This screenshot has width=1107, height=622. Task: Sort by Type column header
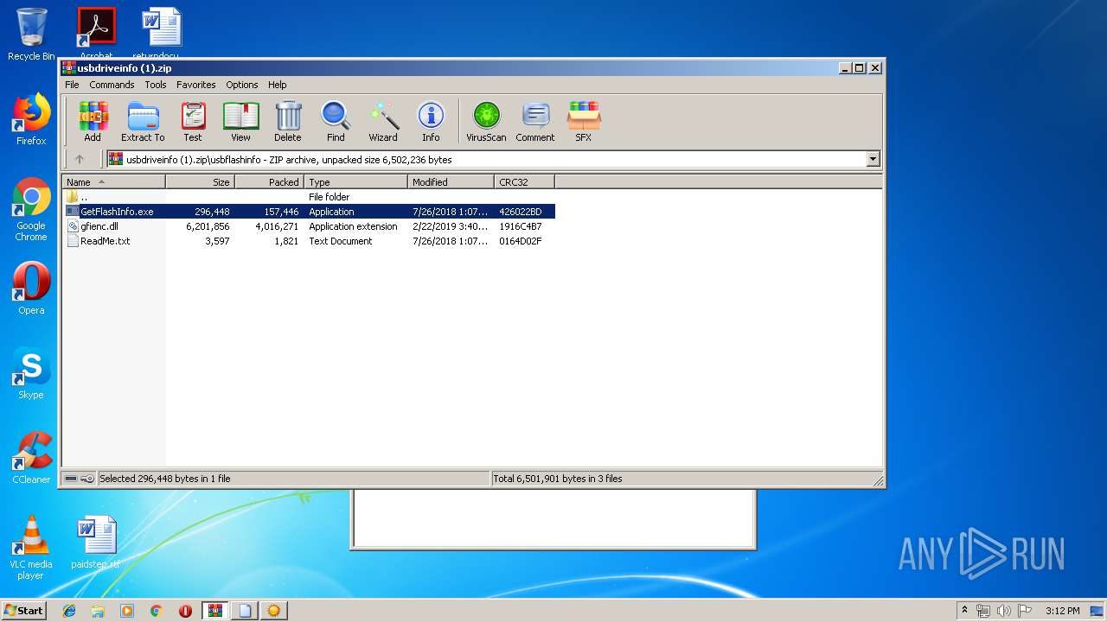point(356,182)
